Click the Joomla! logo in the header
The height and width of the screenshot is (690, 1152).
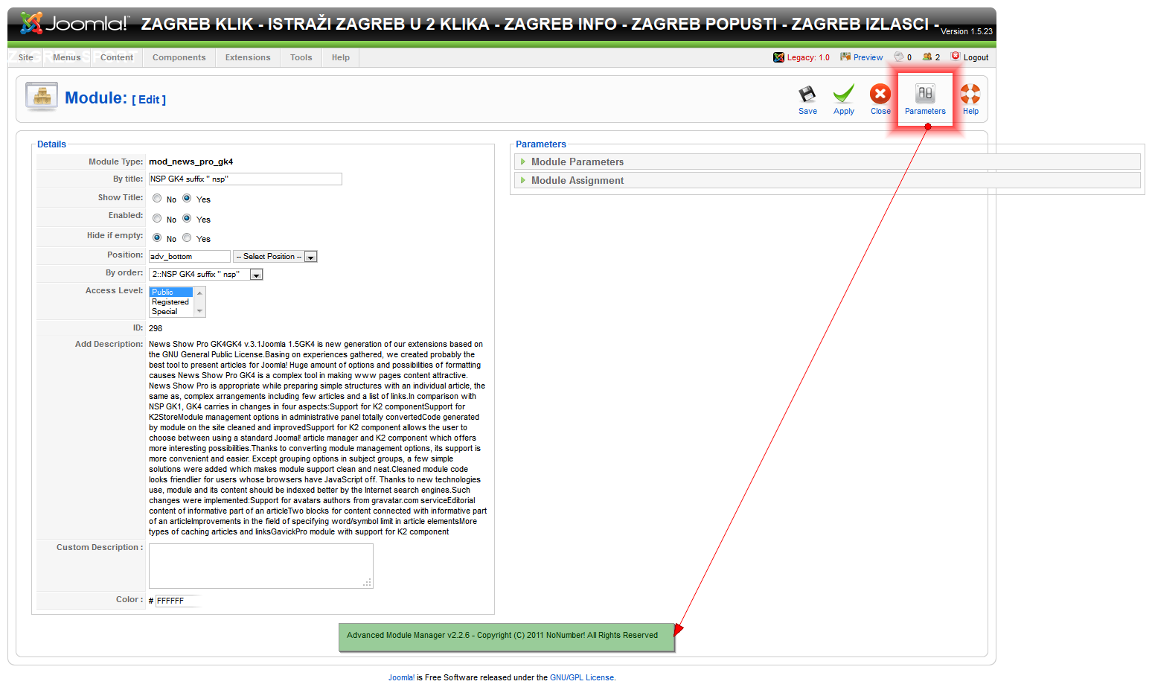click(74, 24)
